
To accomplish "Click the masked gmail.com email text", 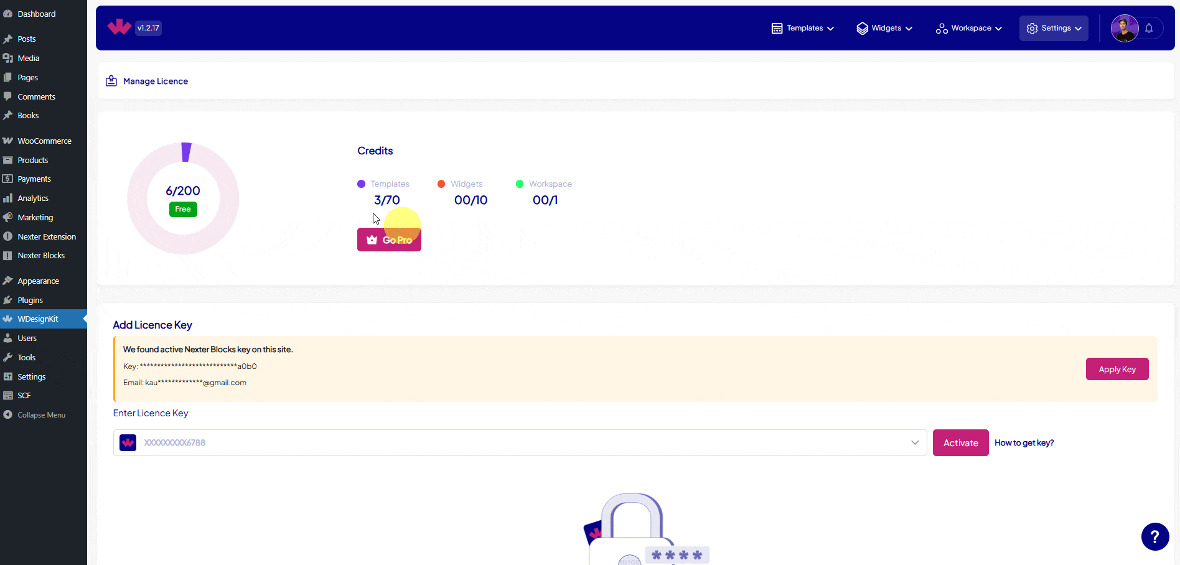I will point(184,382).
